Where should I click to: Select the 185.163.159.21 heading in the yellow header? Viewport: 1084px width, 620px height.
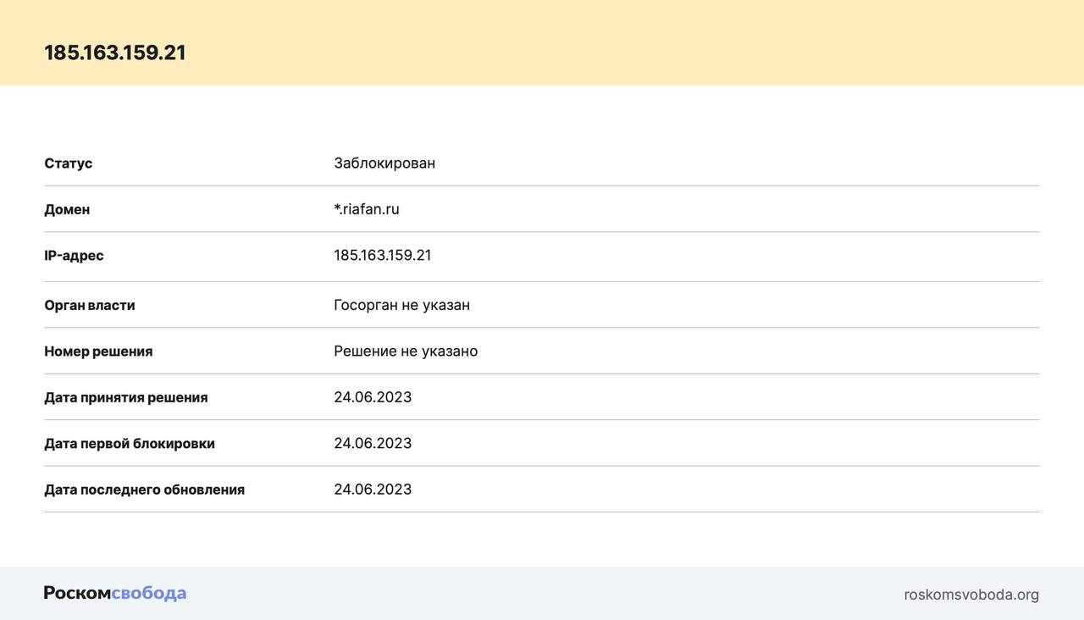point(115,53)
